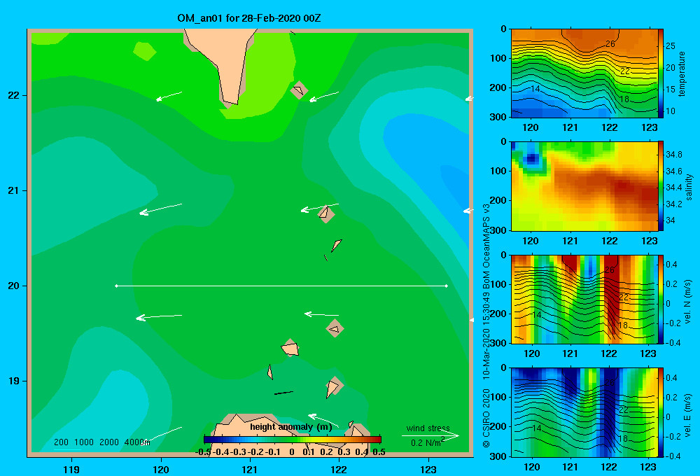Click the '26' contour label in the temperature plot
The width and height of the screenshot is (700, 476).
(x=610, y=44)
